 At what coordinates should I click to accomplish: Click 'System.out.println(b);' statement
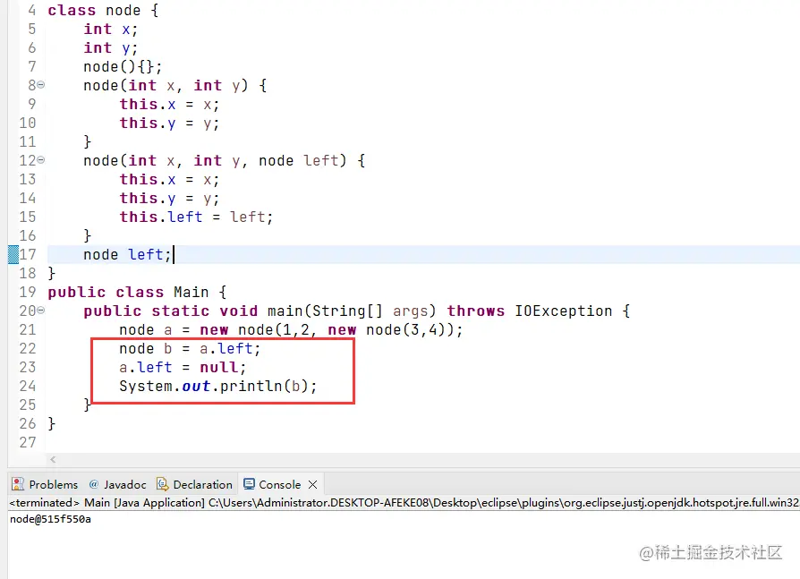point(217,387)
